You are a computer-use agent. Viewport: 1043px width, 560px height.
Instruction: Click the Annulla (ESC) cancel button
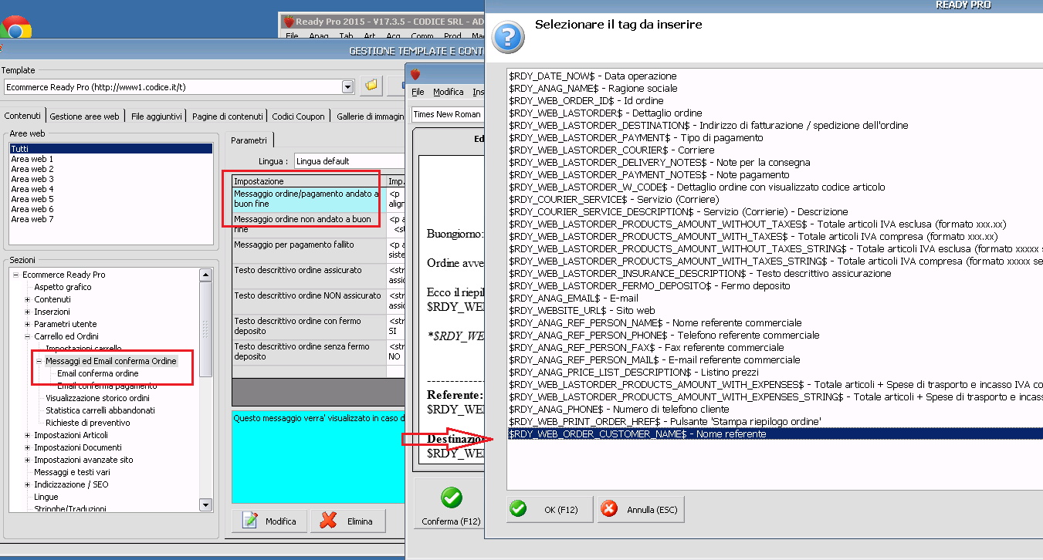641,510
